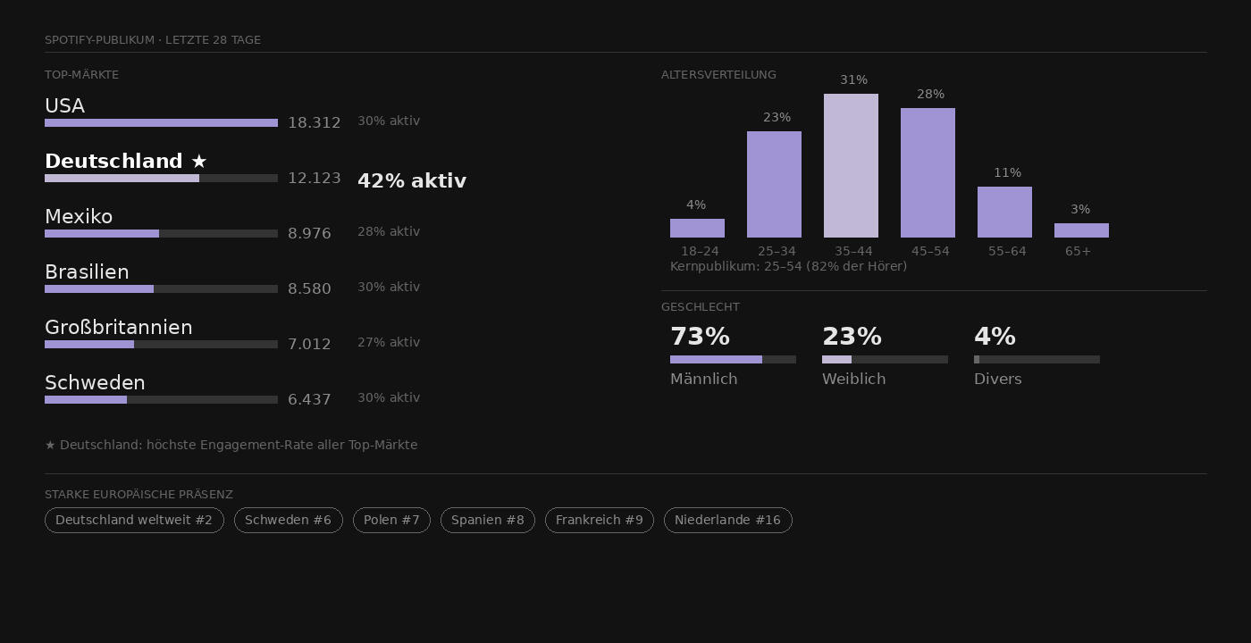The height and width of the screenshot is (643, 1251).
Task: Select the Deutschland listener bar
Action: tap(161, 179)
